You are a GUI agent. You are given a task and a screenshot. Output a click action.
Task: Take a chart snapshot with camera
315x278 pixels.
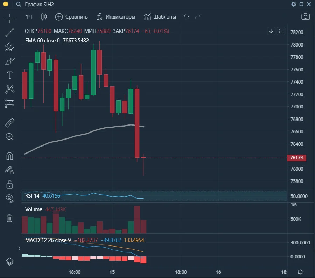point(305,17)
